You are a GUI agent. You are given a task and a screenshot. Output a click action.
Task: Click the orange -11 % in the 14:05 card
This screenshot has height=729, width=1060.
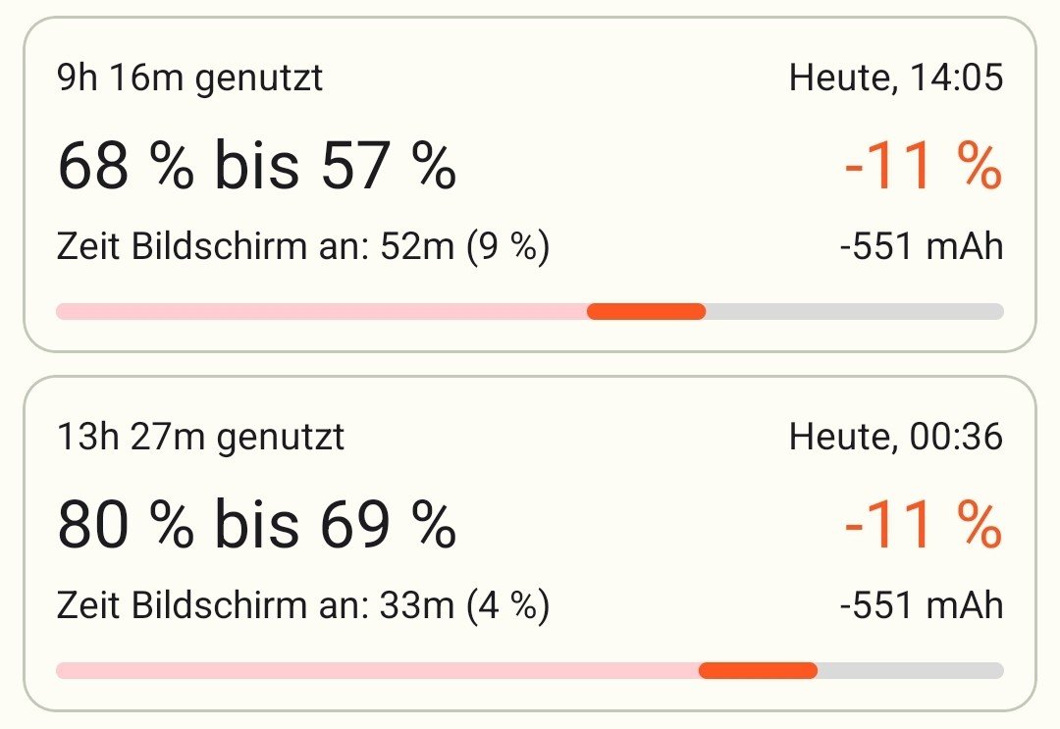(x=922, y=166)
